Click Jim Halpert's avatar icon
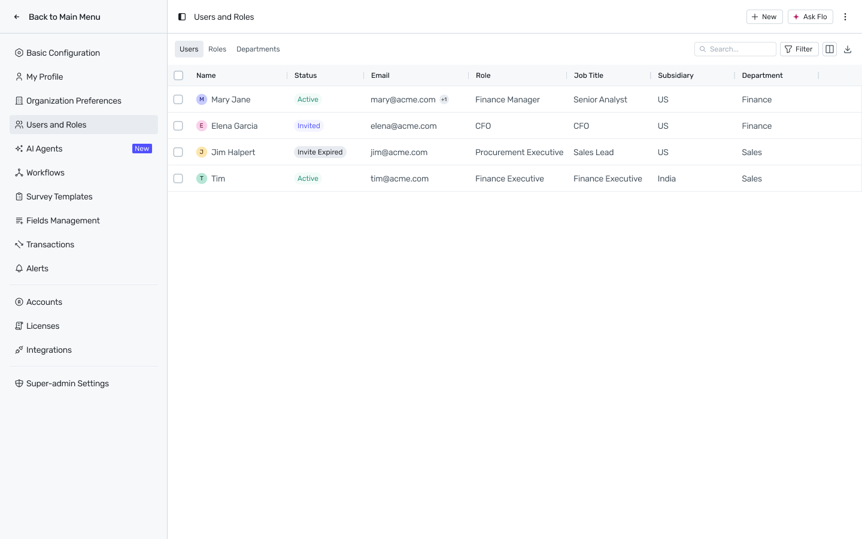862x539 pixels. 202,152
